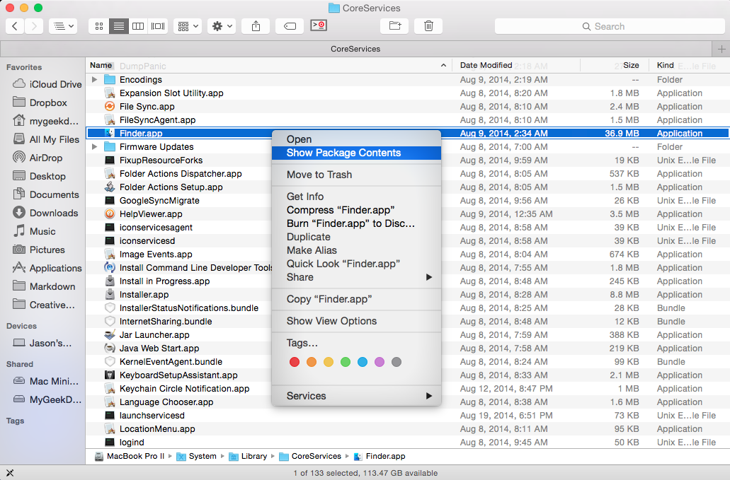This screenshot has height=480, width=730.
Task: Switch to icon view
Action: click(98, 26)
